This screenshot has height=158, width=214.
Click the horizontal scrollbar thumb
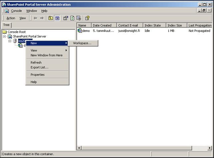[136, 148]
